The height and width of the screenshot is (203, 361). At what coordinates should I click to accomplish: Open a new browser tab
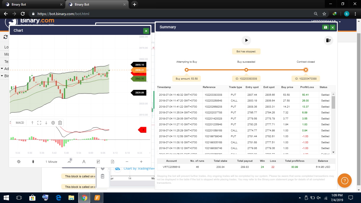click(x=135, y=4)
